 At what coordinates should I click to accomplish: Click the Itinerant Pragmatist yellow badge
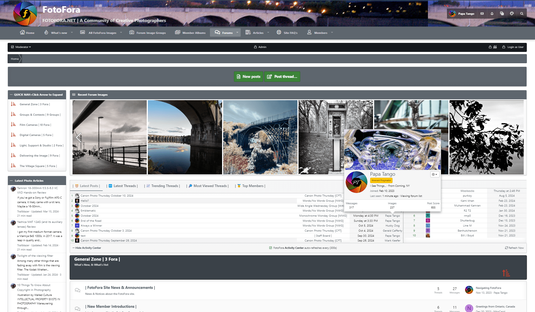381,180
